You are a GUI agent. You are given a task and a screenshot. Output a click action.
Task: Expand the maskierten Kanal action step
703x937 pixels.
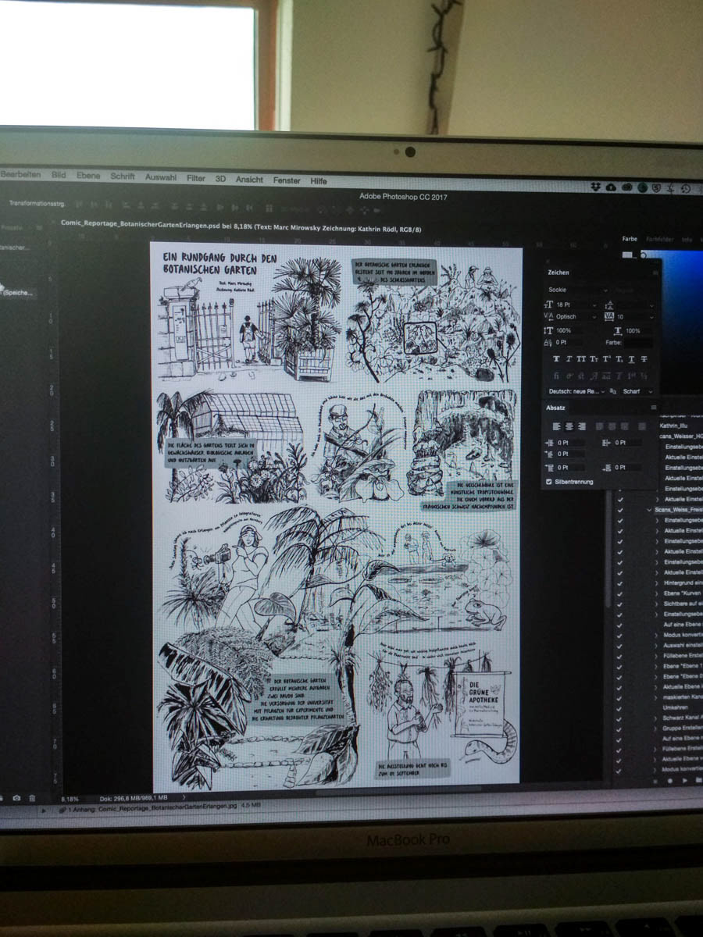click(657, 697)
